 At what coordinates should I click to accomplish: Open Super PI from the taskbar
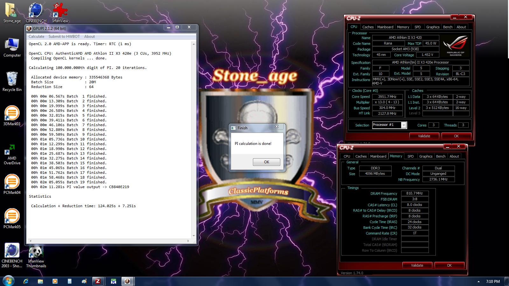[x=113, y=281]
